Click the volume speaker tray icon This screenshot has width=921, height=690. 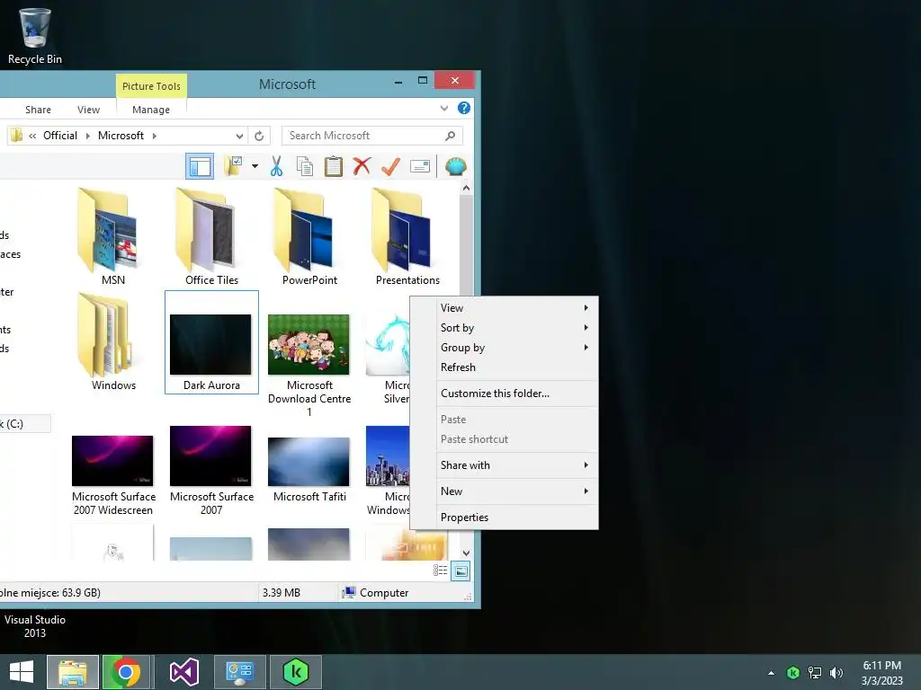click(x=836, y=673)
